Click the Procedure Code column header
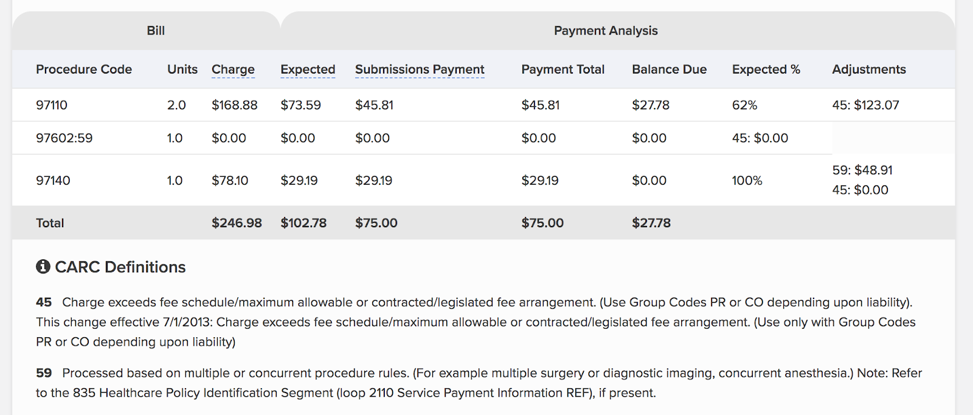This screenshot has width=973, height=415. point(84,69)
